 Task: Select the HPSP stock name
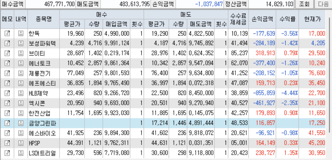pyautogui.click(x=34, y=143)
